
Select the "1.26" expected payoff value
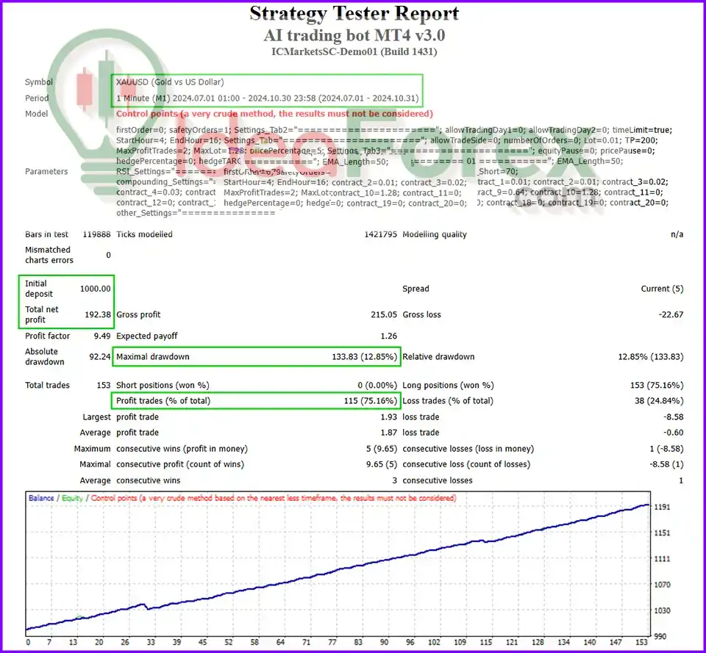(388, 336)
